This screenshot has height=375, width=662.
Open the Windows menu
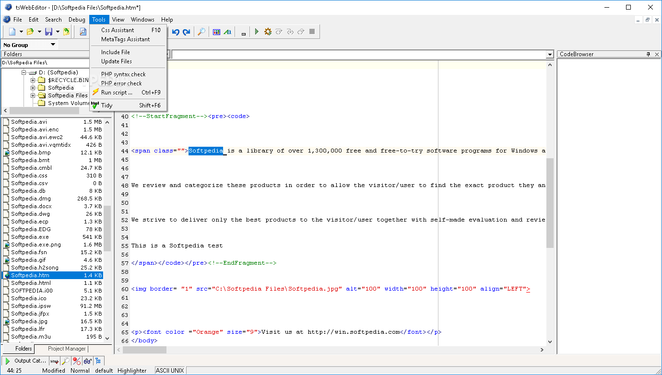click(142, 20)
